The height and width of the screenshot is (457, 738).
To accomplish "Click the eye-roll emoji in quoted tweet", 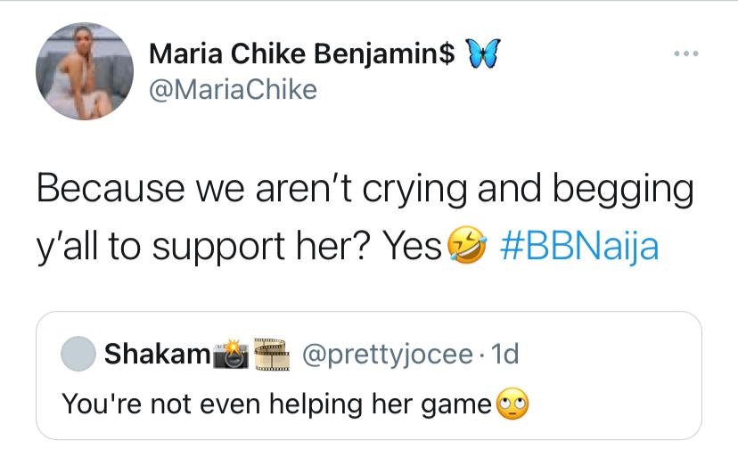I will (x=512, y=404).
